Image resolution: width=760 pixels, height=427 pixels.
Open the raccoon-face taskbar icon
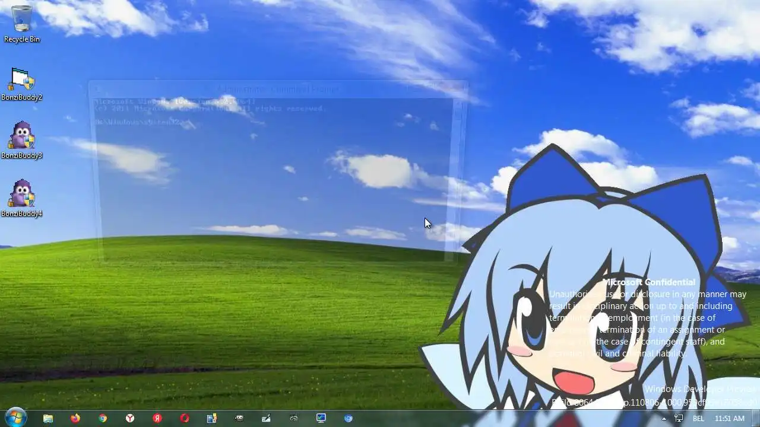coord(294,418)
